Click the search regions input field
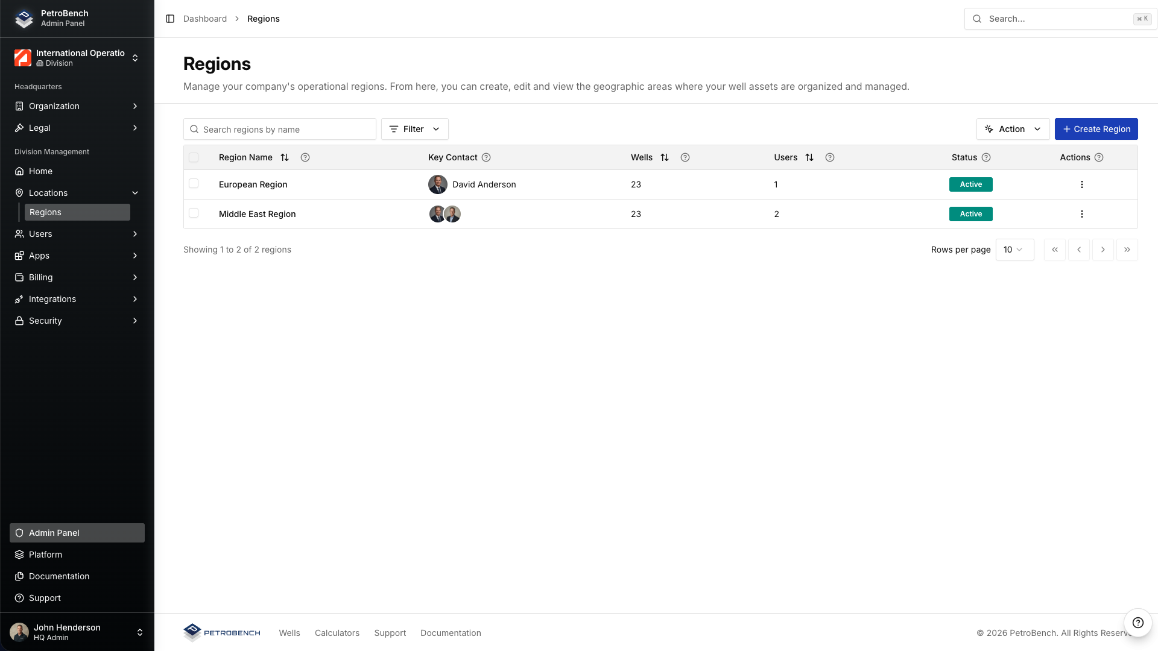Viewport: 1158px width, 651px height. click(x=280, y=129)
